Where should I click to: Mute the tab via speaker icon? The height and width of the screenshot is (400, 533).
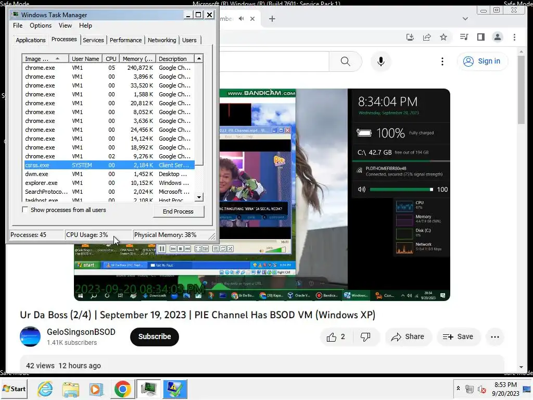coord(241,18)
